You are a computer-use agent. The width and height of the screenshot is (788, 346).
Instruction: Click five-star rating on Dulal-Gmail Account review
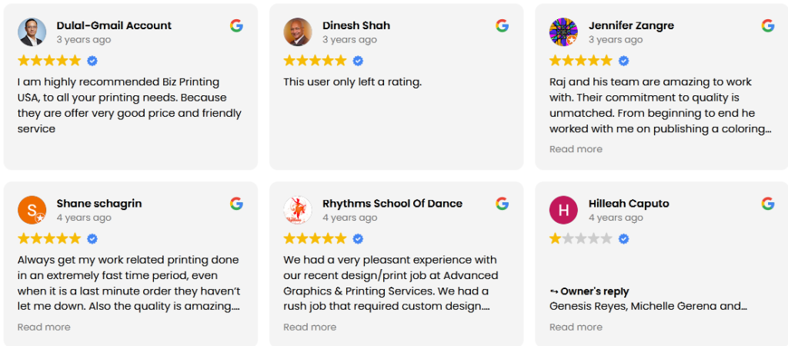[49, 61]
